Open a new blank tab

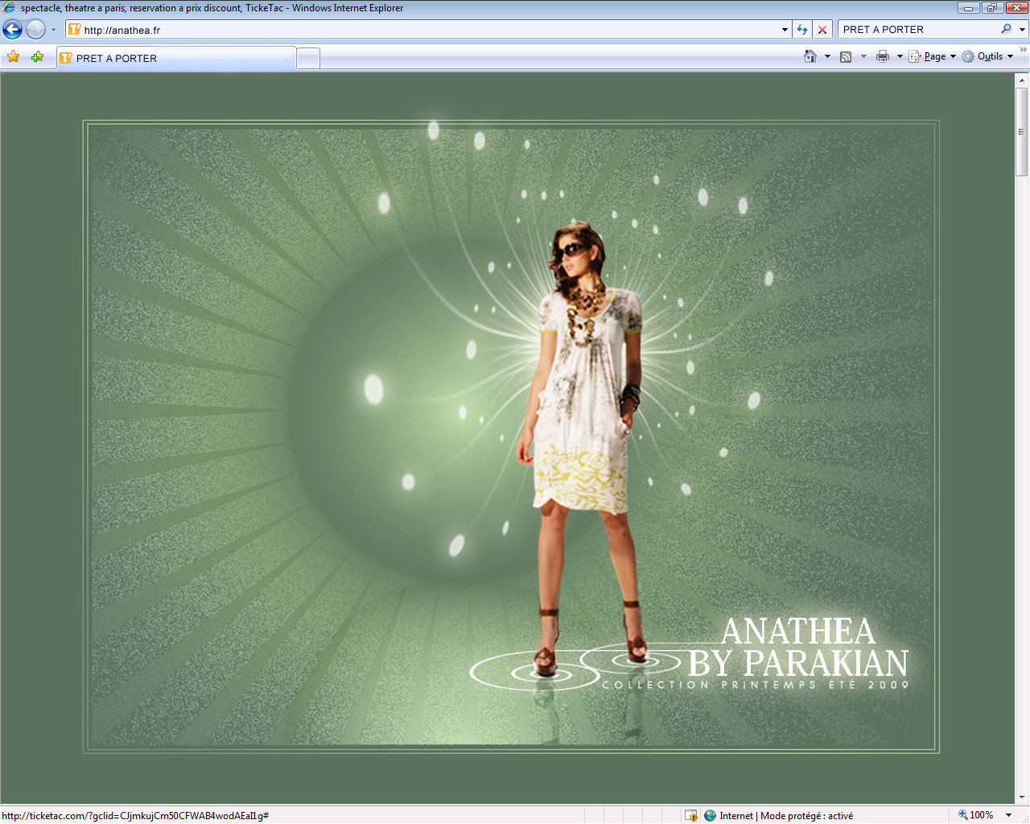(x=308, y=58)
